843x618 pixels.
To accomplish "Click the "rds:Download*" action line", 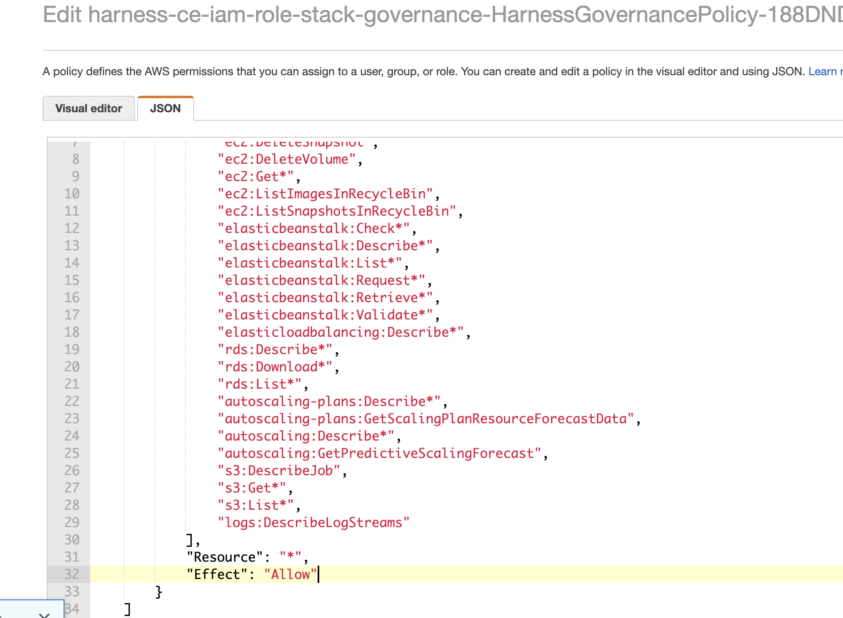I will tap(275, 367).
